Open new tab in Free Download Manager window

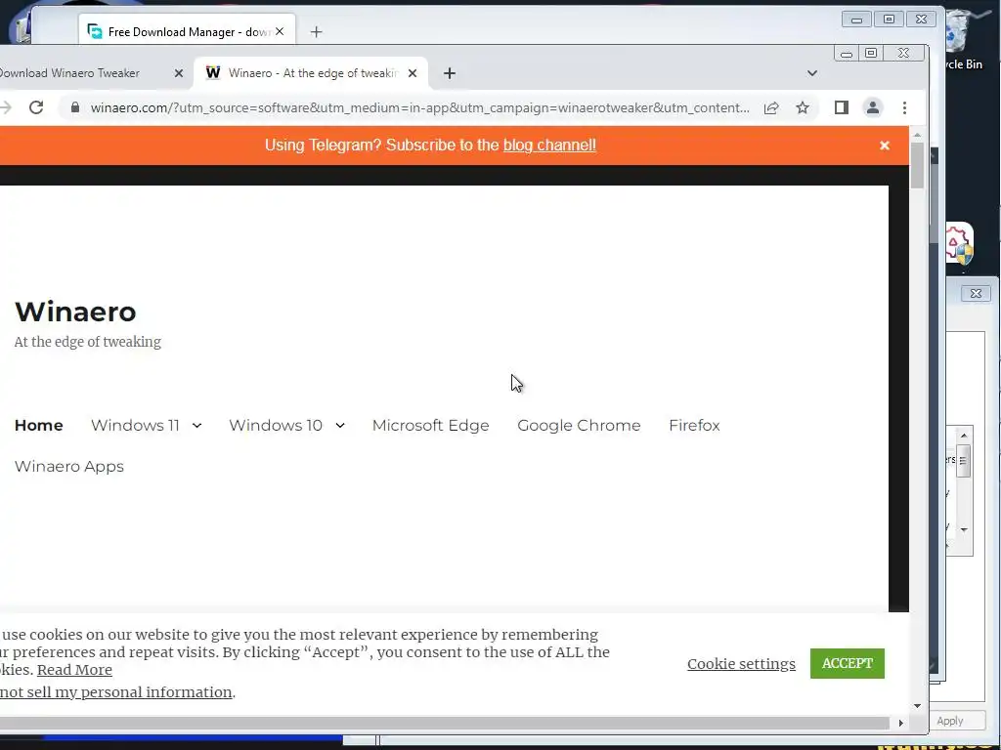316,32
